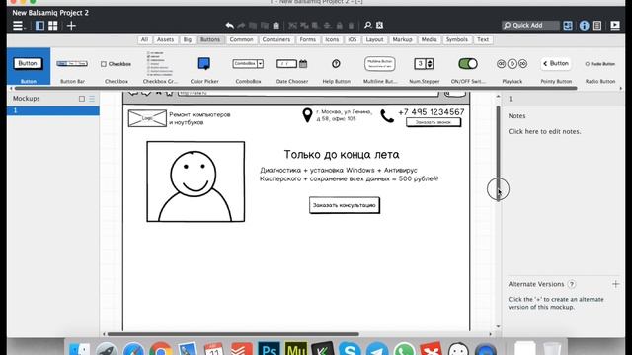Image resolution: width=632 pixels, height=355 pixels.
Task: Toggle the UI Library panel icon
Action: 568,26
